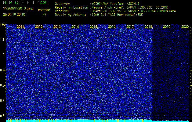Click the 2018 time marker
This screenshot has width=192, height=122.
tap(148, 27)
